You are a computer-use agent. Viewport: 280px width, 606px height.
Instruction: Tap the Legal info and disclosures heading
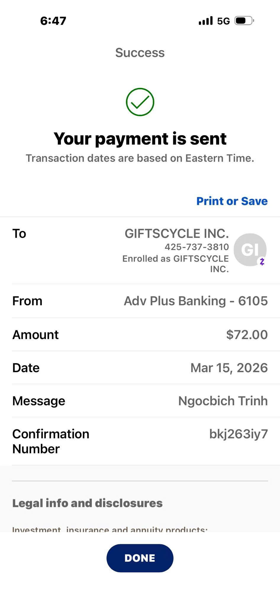point(87,503)
